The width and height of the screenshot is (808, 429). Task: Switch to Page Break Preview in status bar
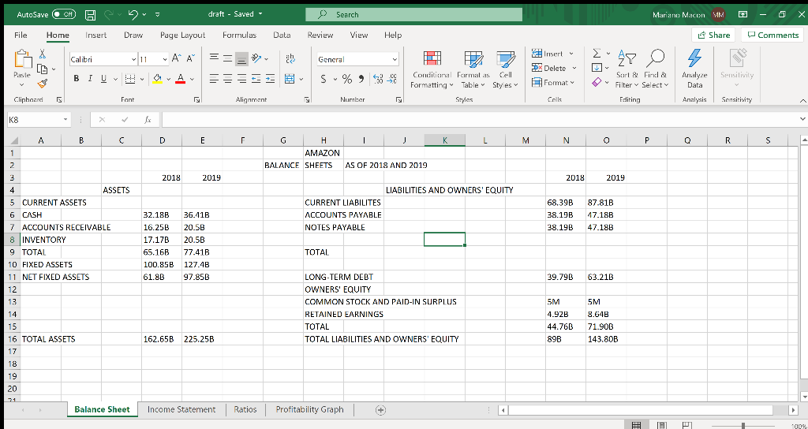click(687, 425)
